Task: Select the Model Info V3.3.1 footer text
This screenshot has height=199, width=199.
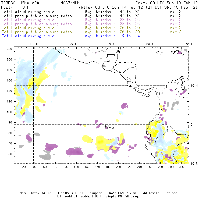Action: click(36, 193)
